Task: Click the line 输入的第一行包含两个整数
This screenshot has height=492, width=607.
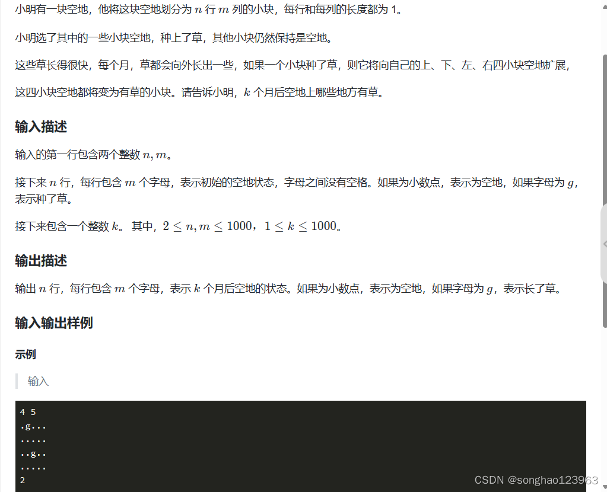Action: click(x=94, y=155)
